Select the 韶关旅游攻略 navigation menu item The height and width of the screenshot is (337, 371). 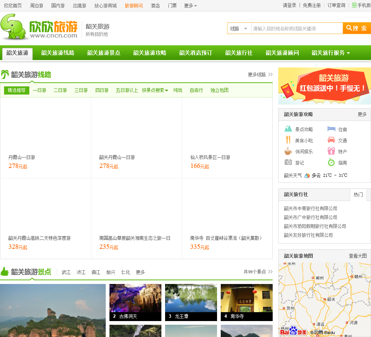point(150,53)
